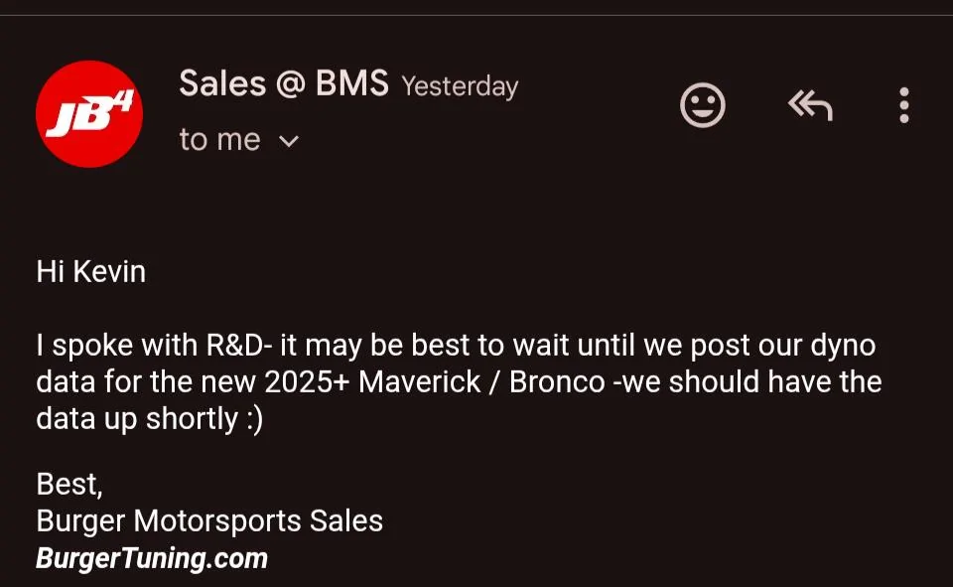Viewport: 953px width, 587px height.
Task: Click the 'Best,' closing line
Action: tap(69, 485)
